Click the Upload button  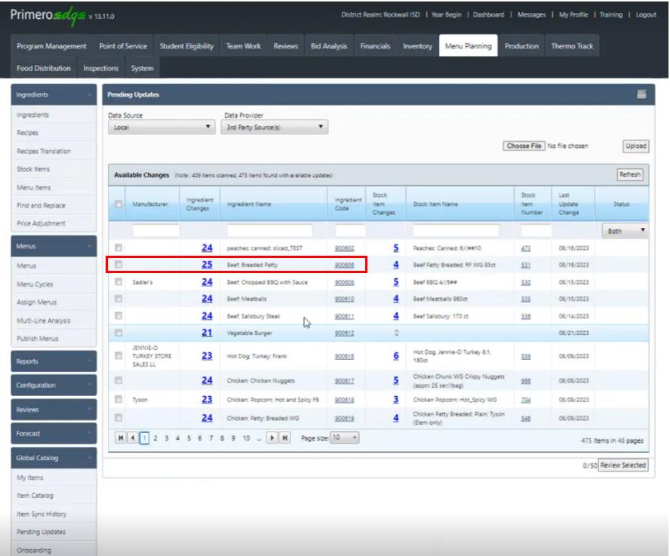coord(637,146)
